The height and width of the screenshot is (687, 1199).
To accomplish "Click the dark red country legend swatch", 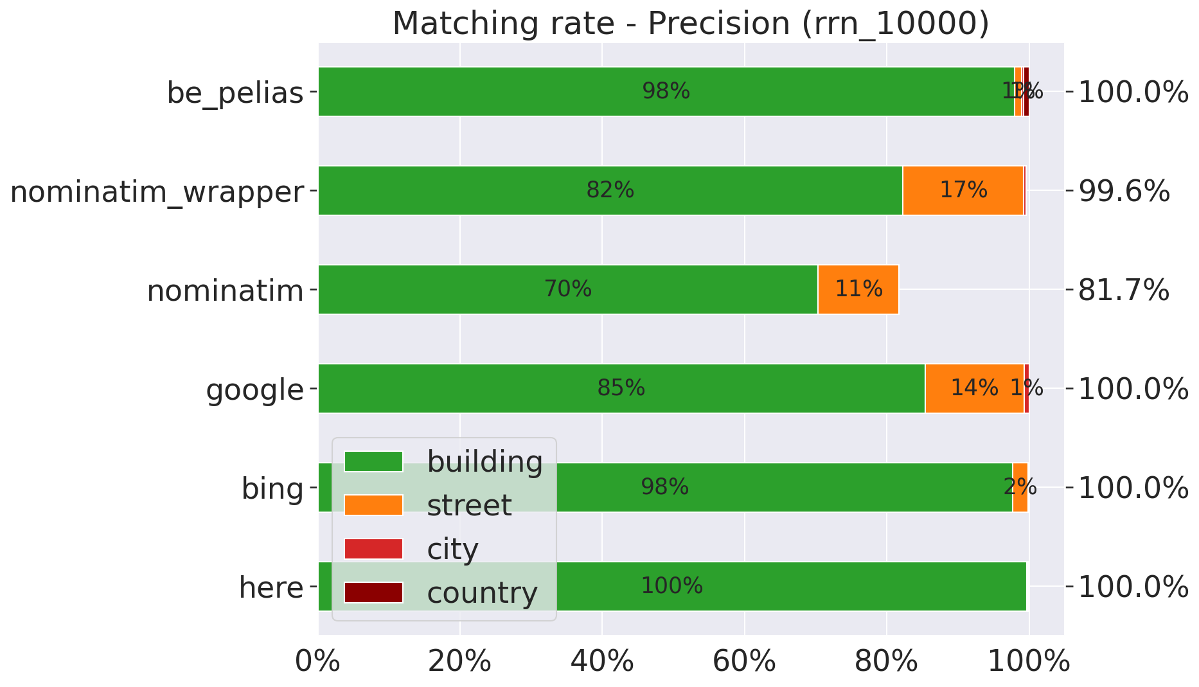I will (373, 593).
